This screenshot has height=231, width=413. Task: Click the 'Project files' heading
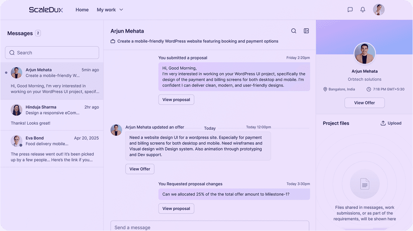(336, 123)
